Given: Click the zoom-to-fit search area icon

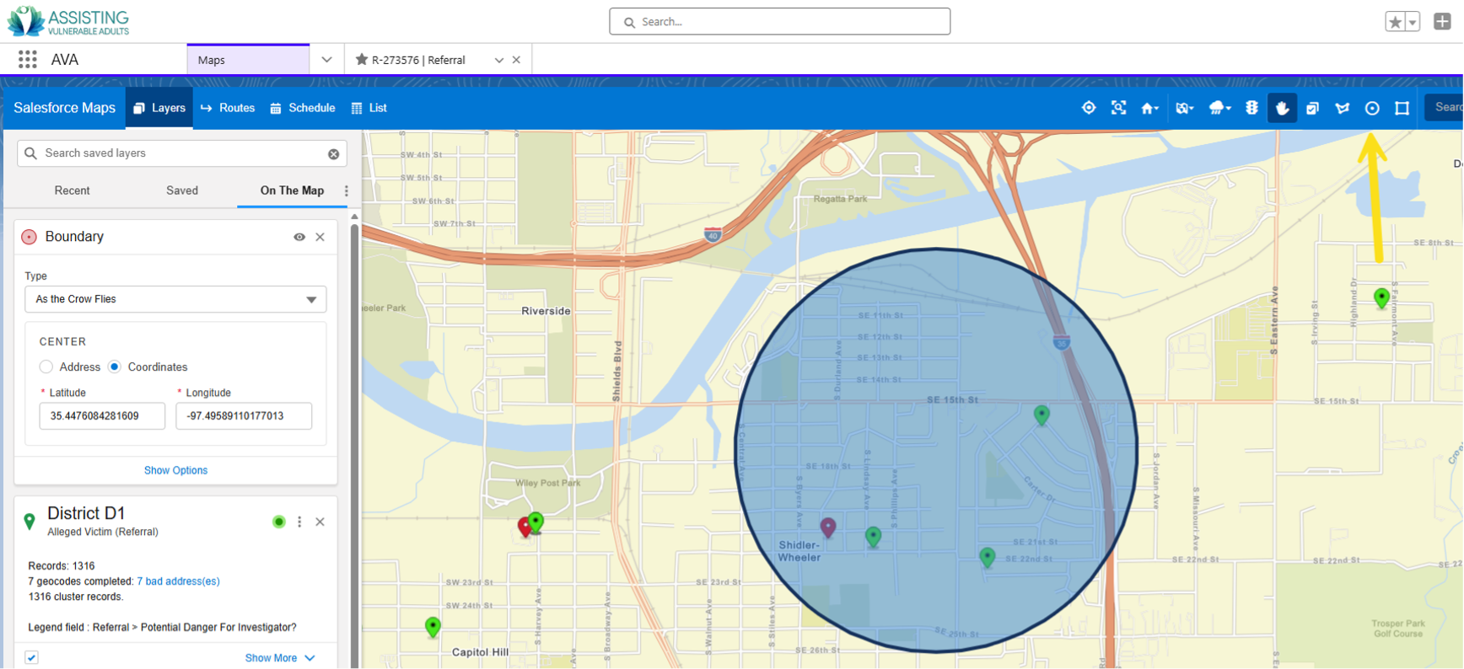Looking at the screenshot, I should click(1119, 108).
